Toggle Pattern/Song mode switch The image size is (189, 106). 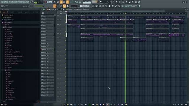tap(35, 2)
